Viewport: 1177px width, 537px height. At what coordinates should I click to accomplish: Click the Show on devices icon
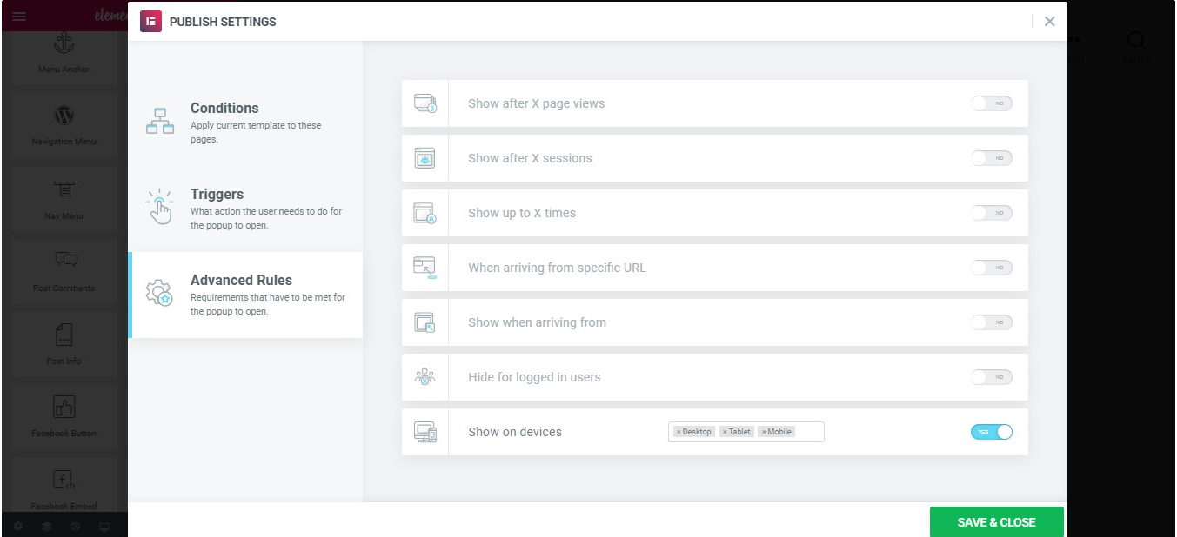[425, 432]
